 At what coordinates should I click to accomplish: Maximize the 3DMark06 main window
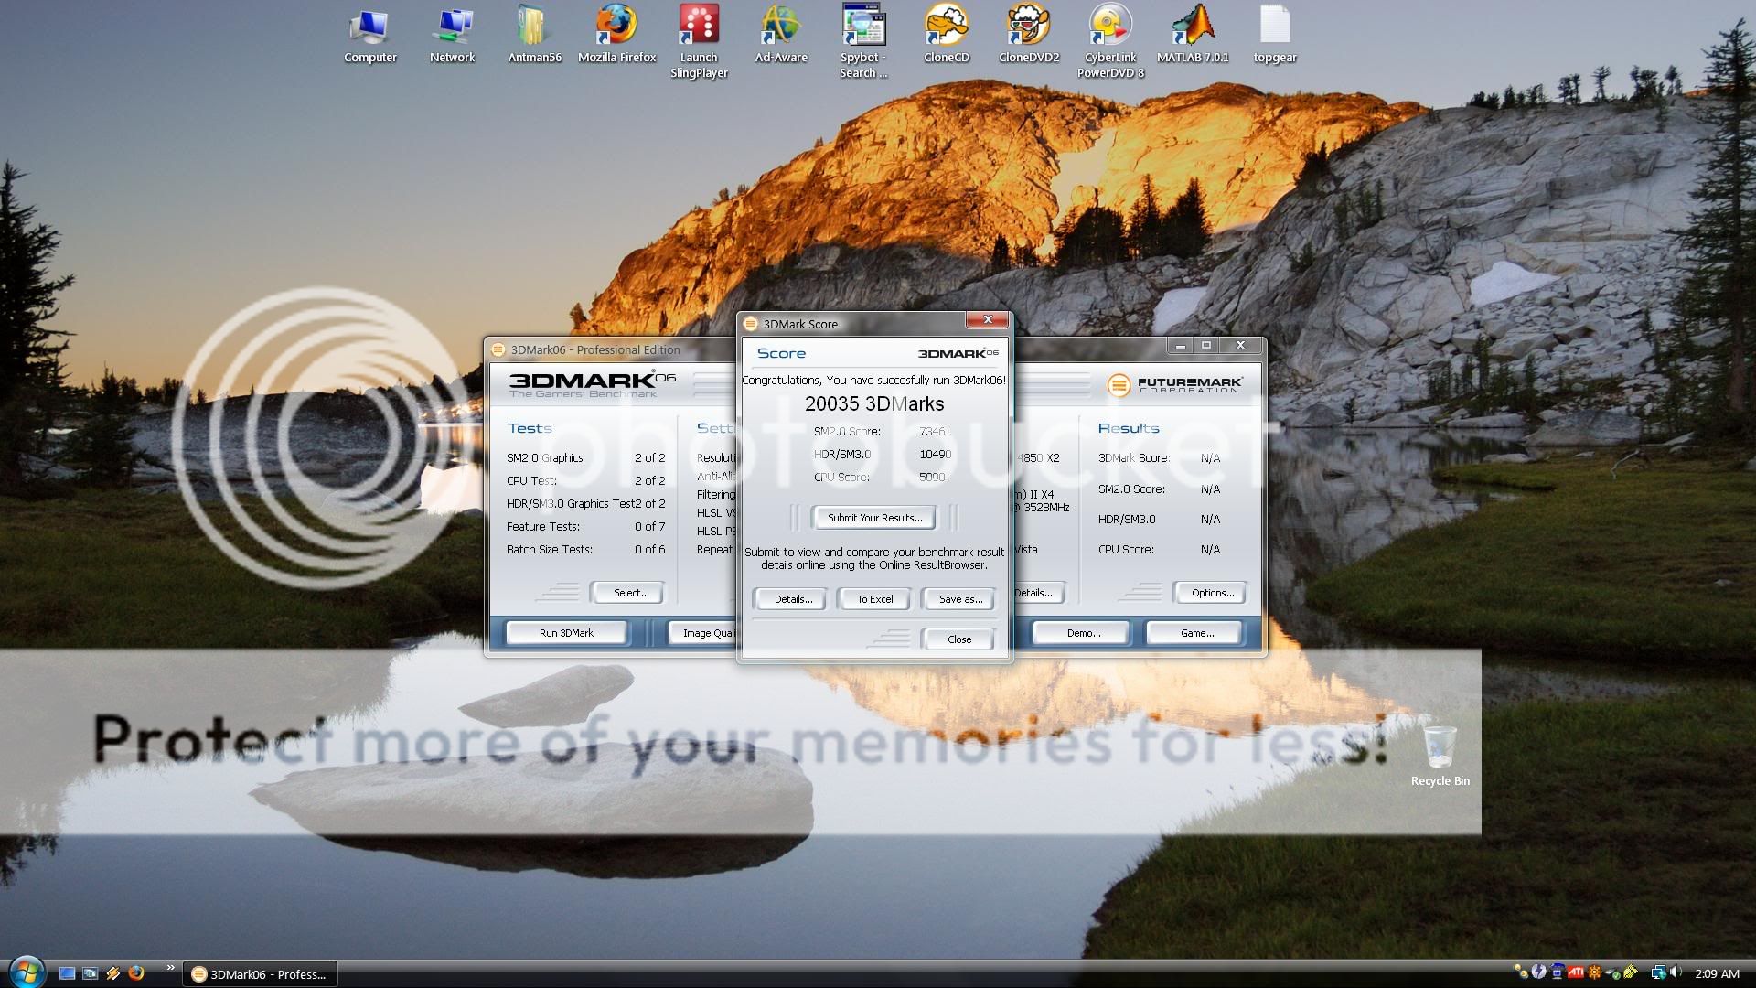1206,345
